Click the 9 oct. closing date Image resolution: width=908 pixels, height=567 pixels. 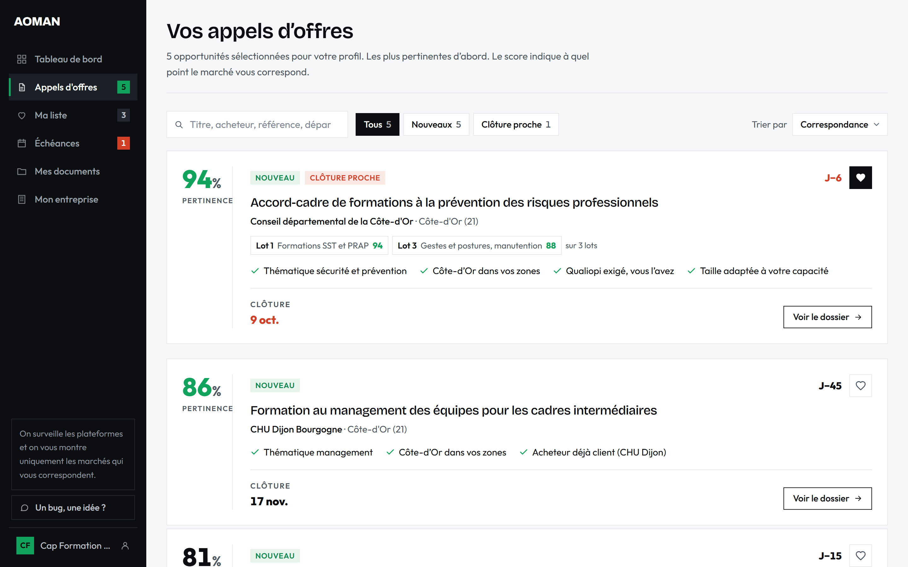(265, 320)
